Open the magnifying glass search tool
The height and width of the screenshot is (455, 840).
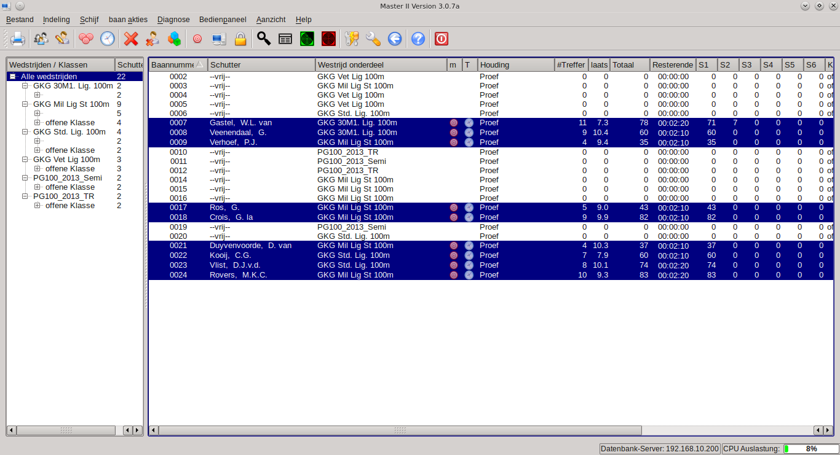tap(264, 39)
